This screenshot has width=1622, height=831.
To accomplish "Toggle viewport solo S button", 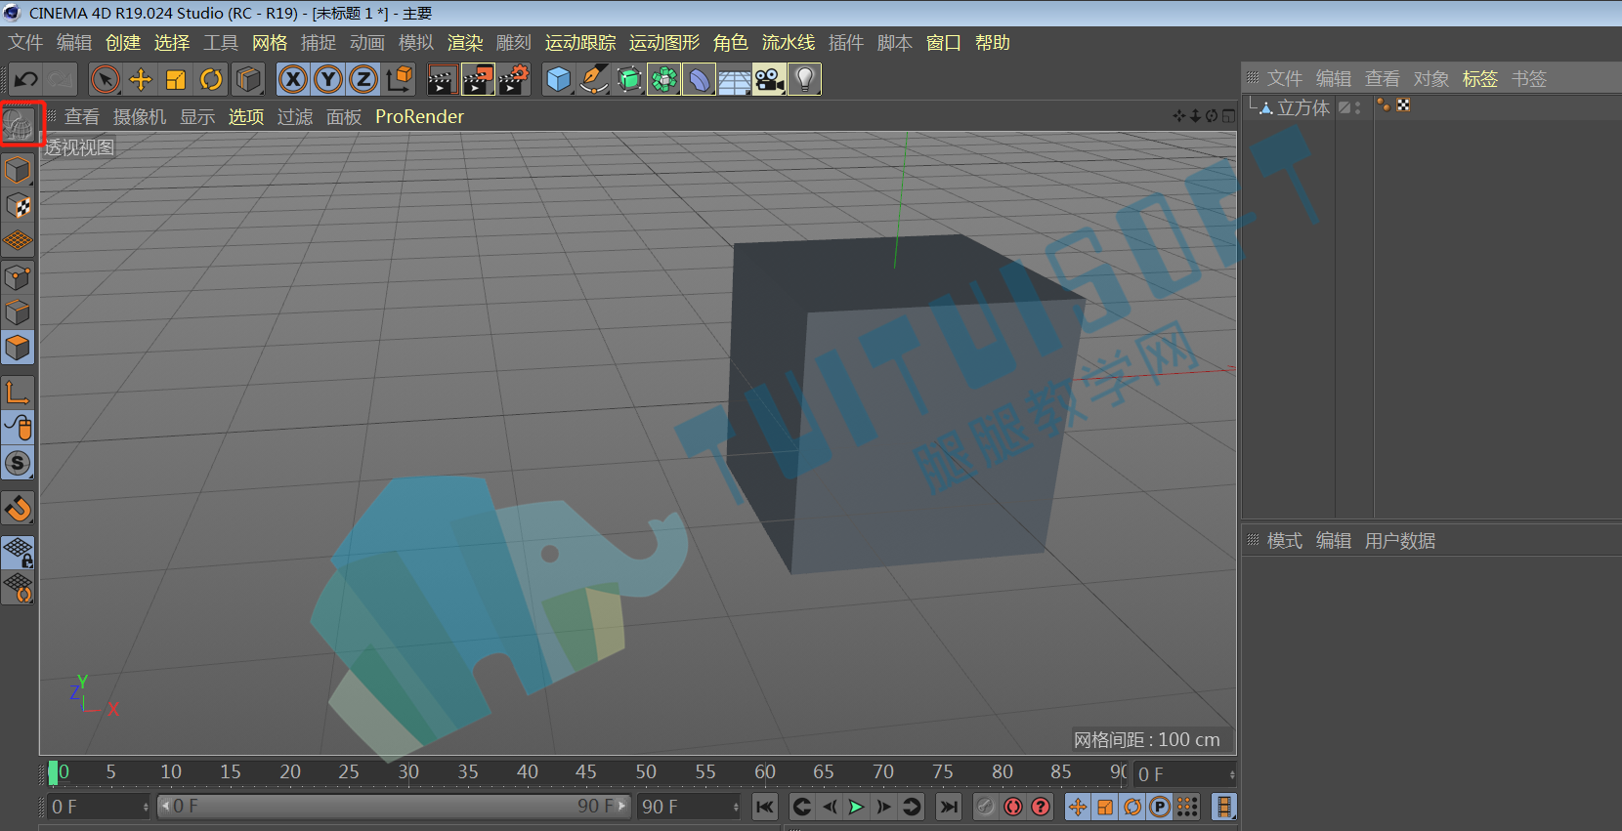I will click(x=19, y=463).
